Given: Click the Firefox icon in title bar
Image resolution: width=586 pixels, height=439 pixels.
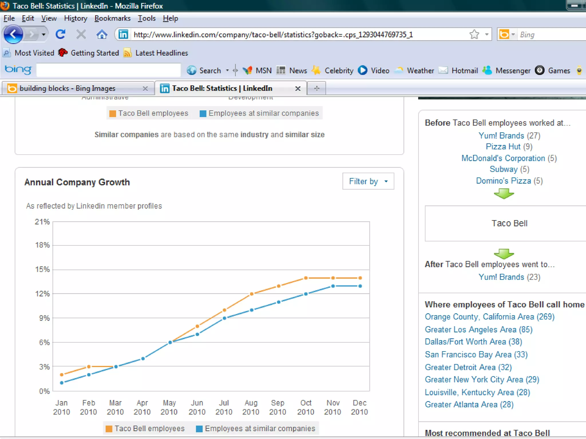Looking at the screenshot, I should [5, 6].
